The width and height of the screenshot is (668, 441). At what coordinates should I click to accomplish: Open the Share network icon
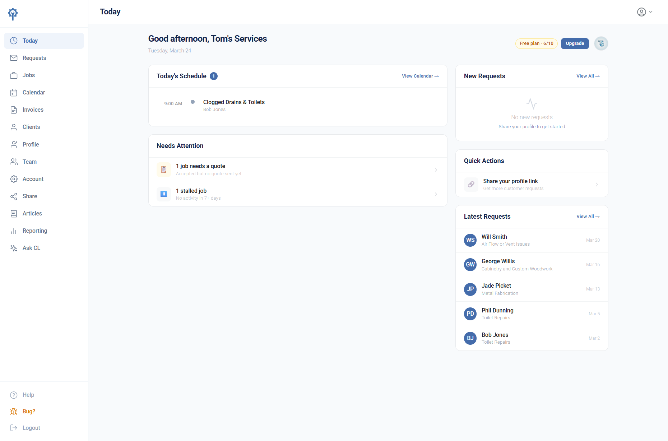click(x=14, y=196)
